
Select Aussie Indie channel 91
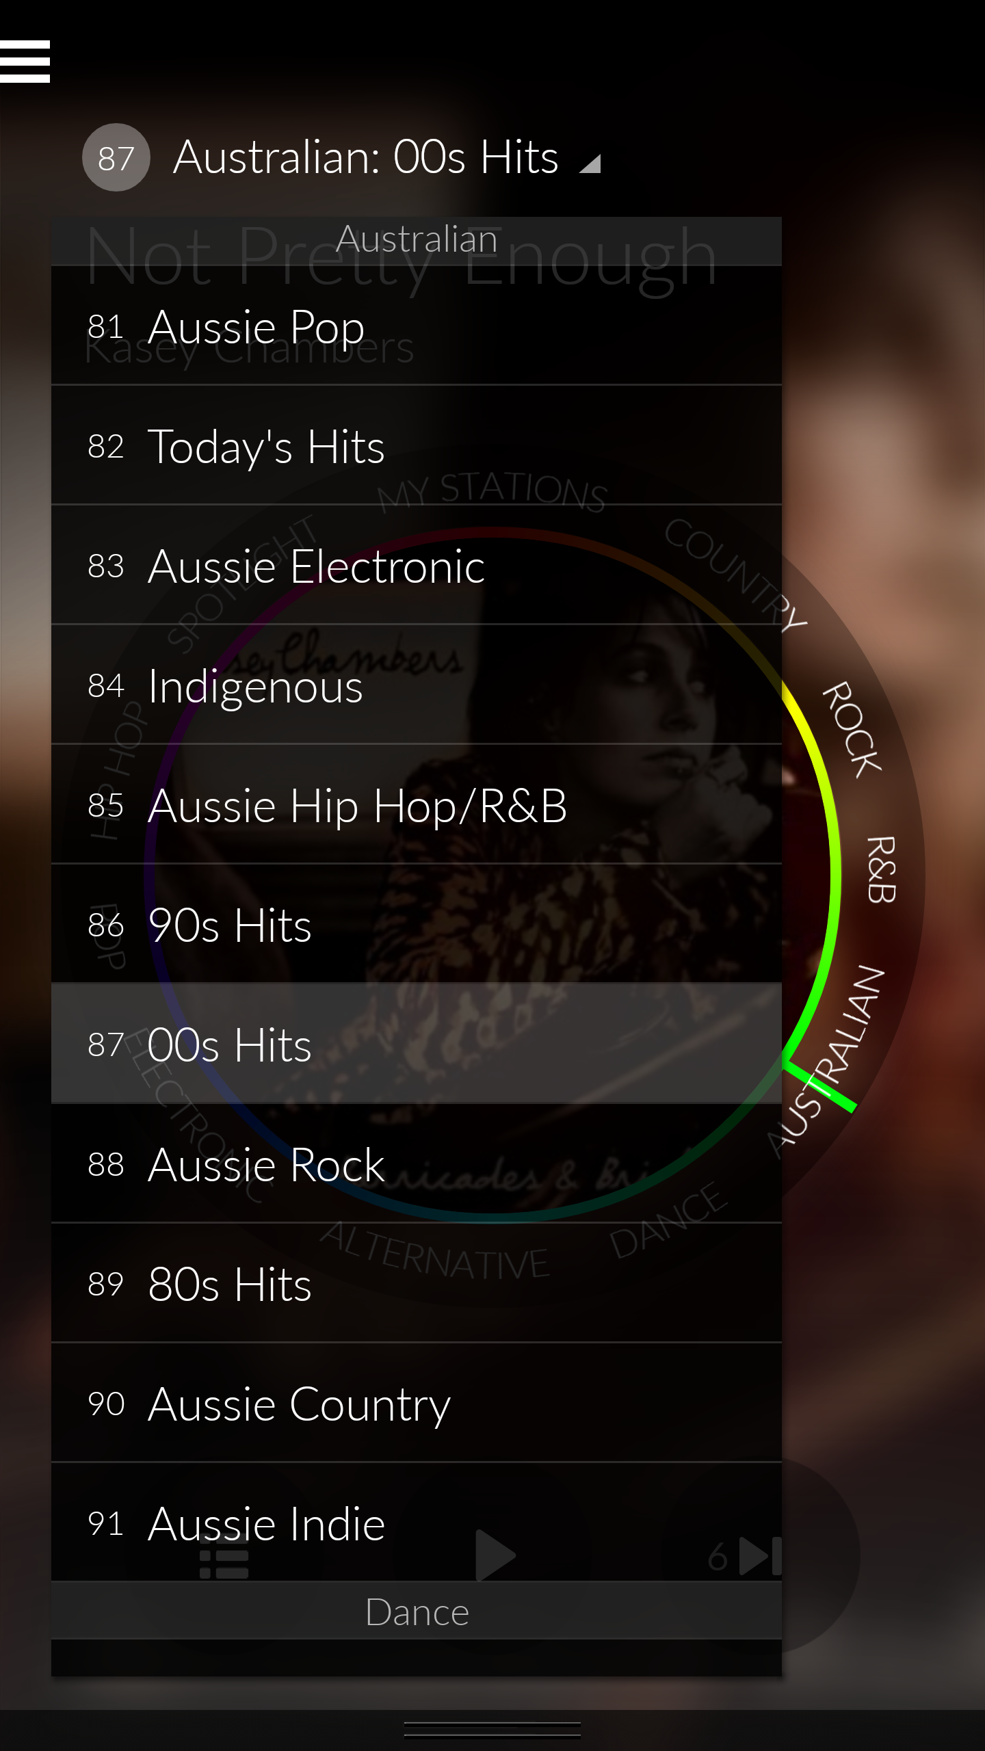pyautogui.click(x=417, y=1523)
